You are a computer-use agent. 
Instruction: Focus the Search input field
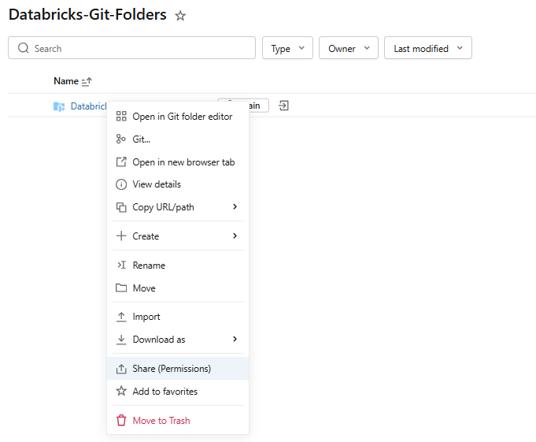coord(132,48)
